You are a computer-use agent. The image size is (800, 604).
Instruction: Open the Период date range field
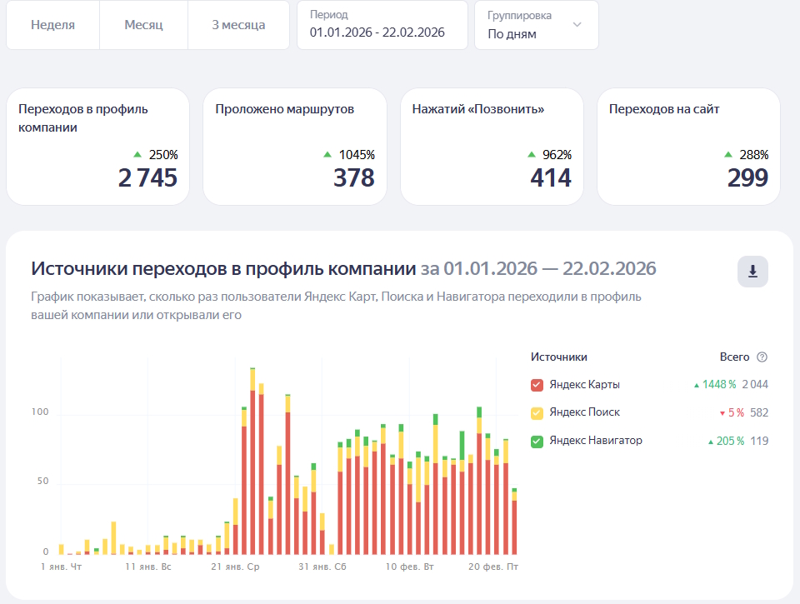382,25
